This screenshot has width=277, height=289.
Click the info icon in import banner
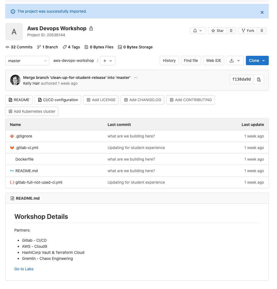coord(13,12)
